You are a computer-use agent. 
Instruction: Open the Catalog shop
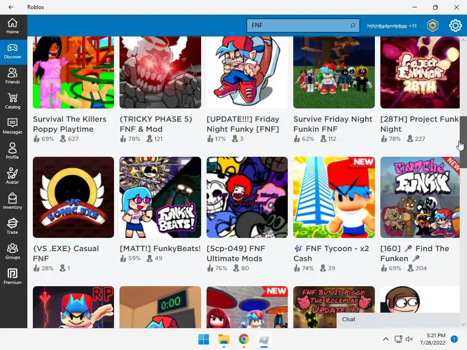pyautogui.click(x=12, y=102)
